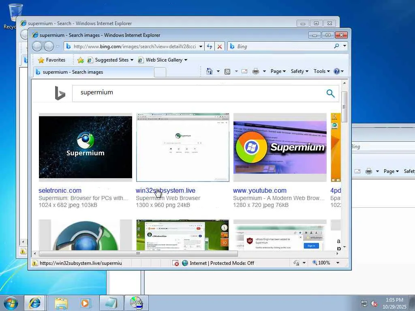
Task: Click the taskbar clock showing 1:05 PM
Action: (x=394, y=303)
